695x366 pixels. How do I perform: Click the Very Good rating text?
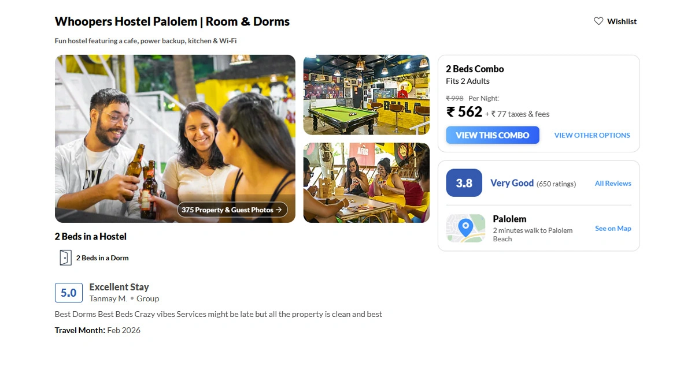coord(512,183)
